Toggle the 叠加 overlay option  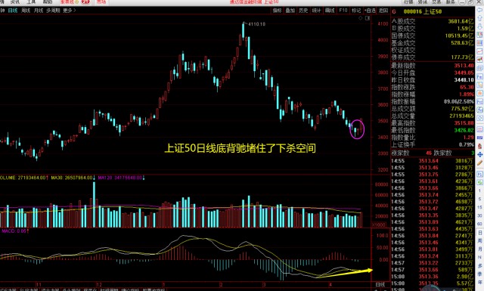[290, 10]
